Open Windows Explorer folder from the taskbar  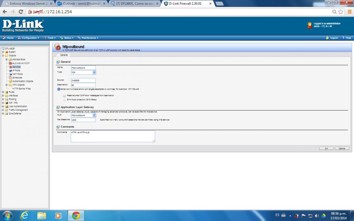coord(42,216)
